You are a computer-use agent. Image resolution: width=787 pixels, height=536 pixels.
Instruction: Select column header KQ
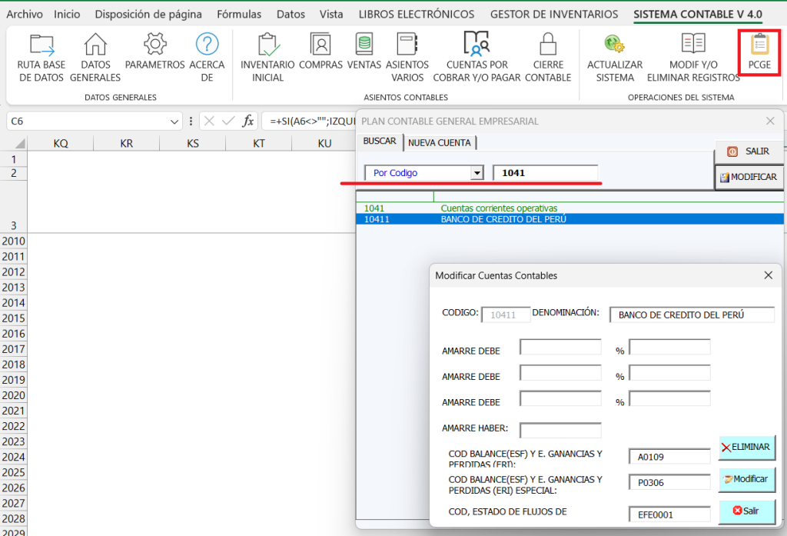tap(61, 144)
